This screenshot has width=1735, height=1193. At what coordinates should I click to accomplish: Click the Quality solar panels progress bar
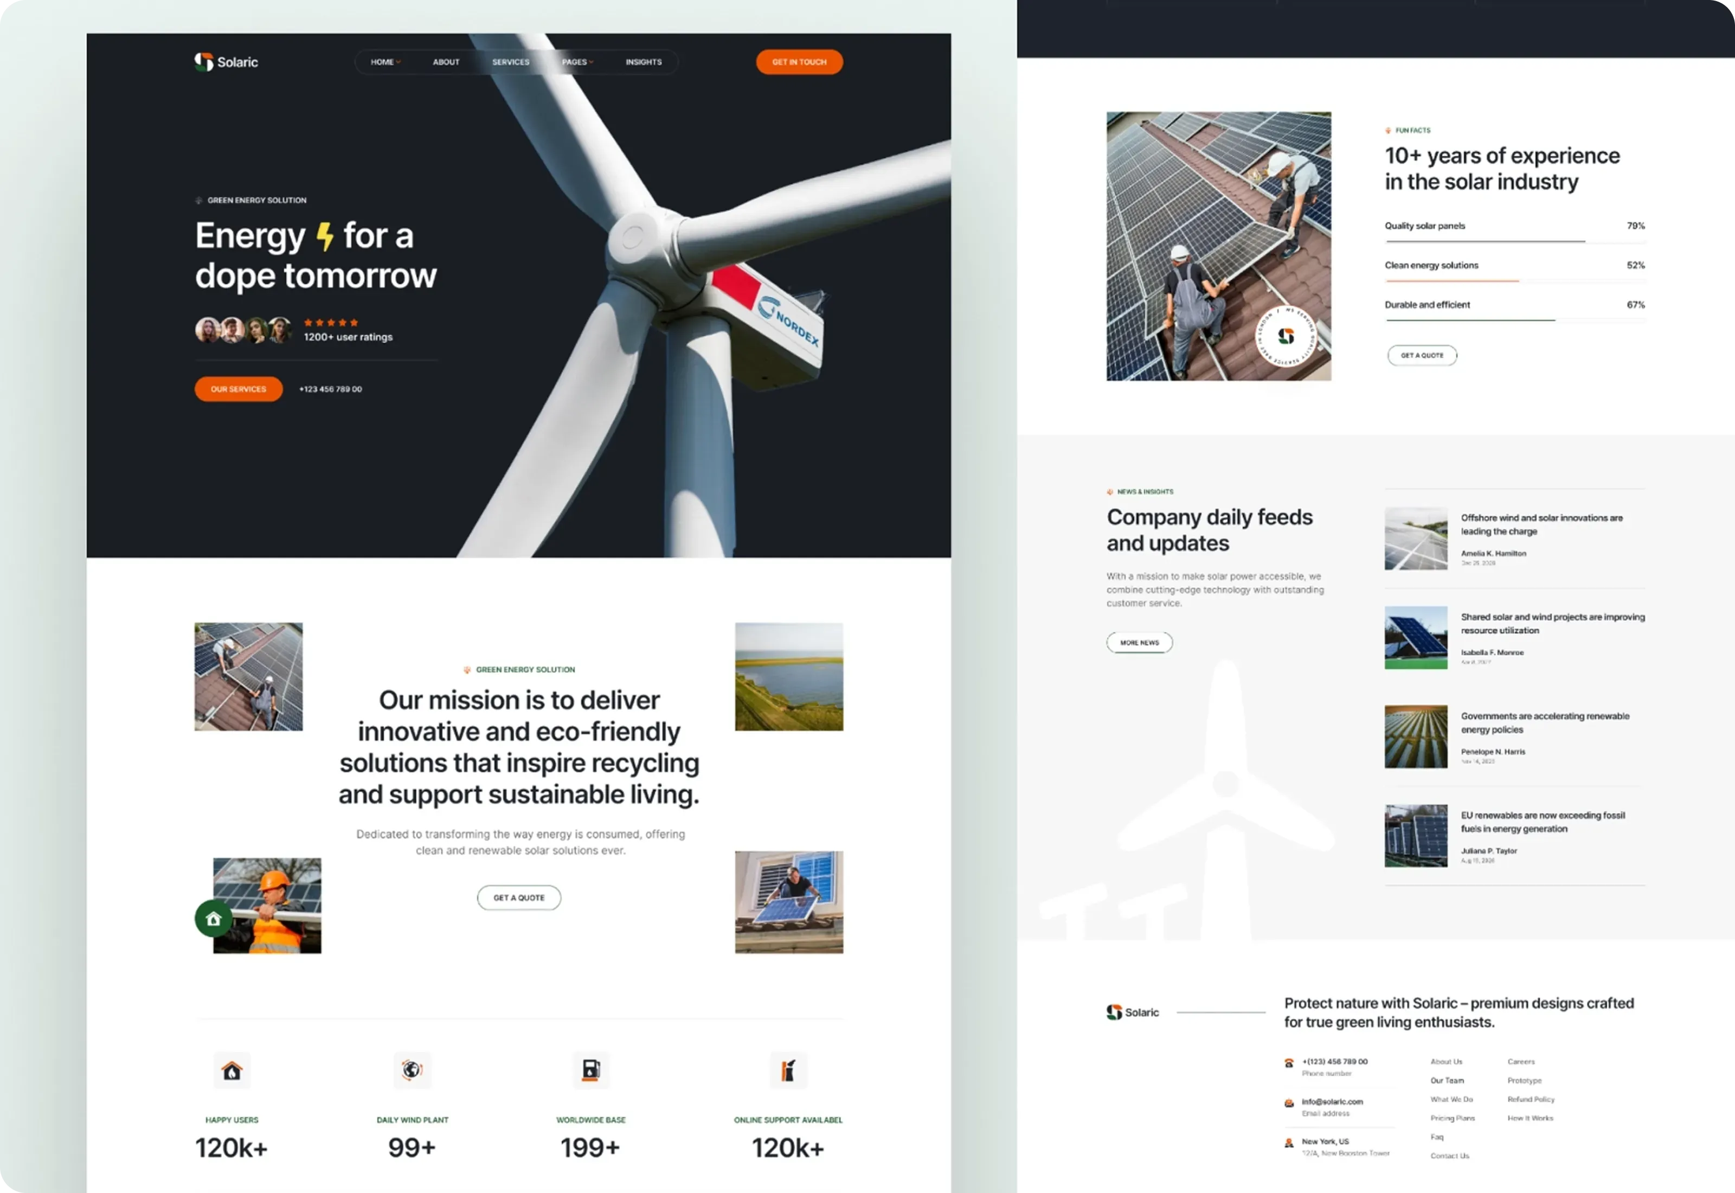pos(1515,241)
